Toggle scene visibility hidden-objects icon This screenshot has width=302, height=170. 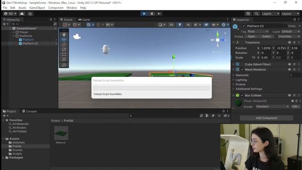[x=206, y=25]
